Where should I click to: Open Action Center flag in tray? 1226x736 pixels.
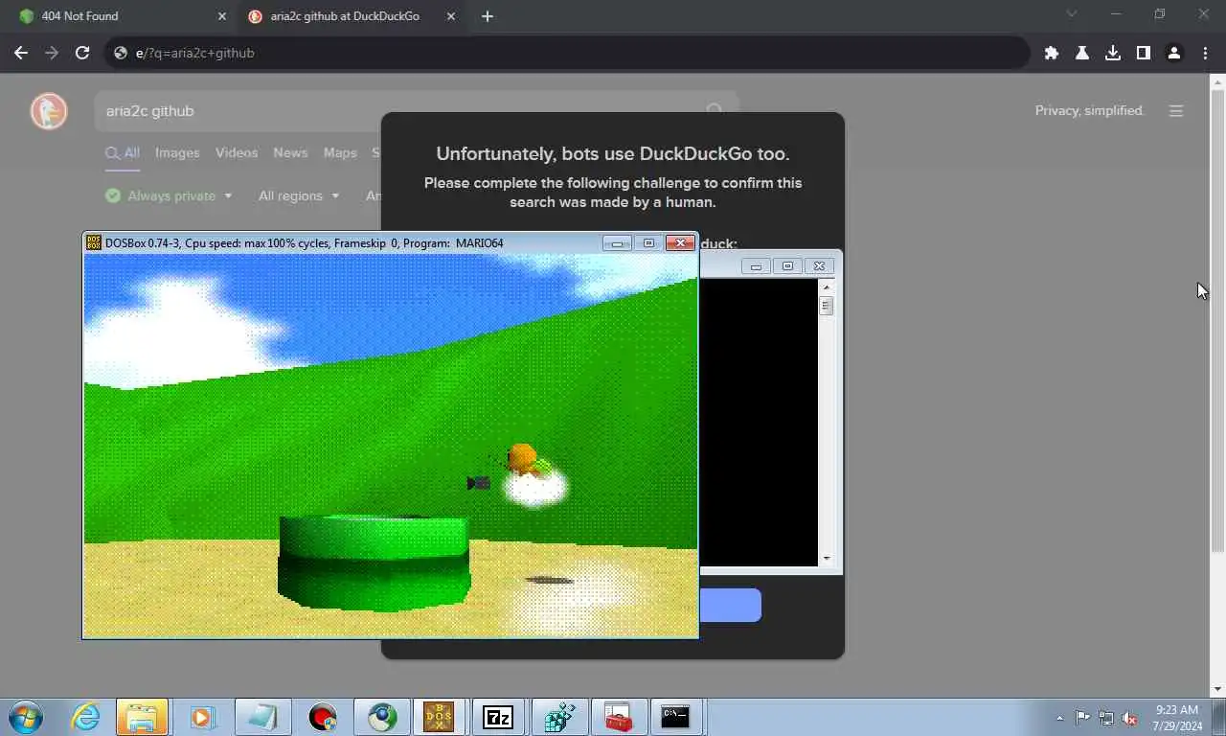click(1082, 718)
